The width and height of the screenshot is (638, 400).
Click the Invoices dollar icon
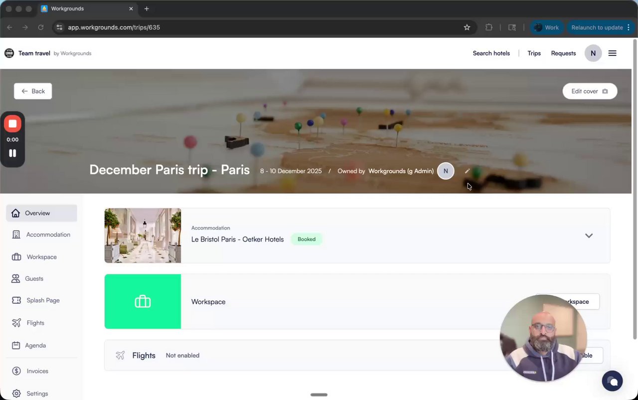point(16,371)
